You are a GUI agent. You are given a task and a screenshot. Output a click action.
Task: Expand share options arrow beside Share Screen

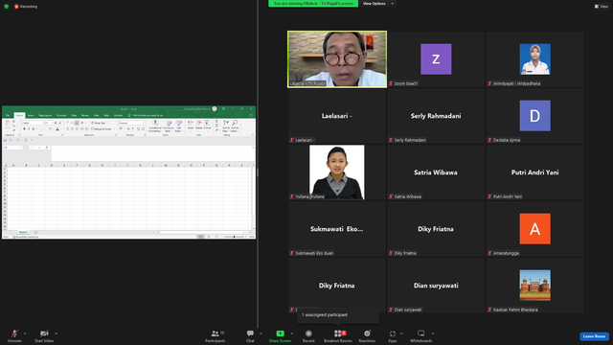pos(292,333)
